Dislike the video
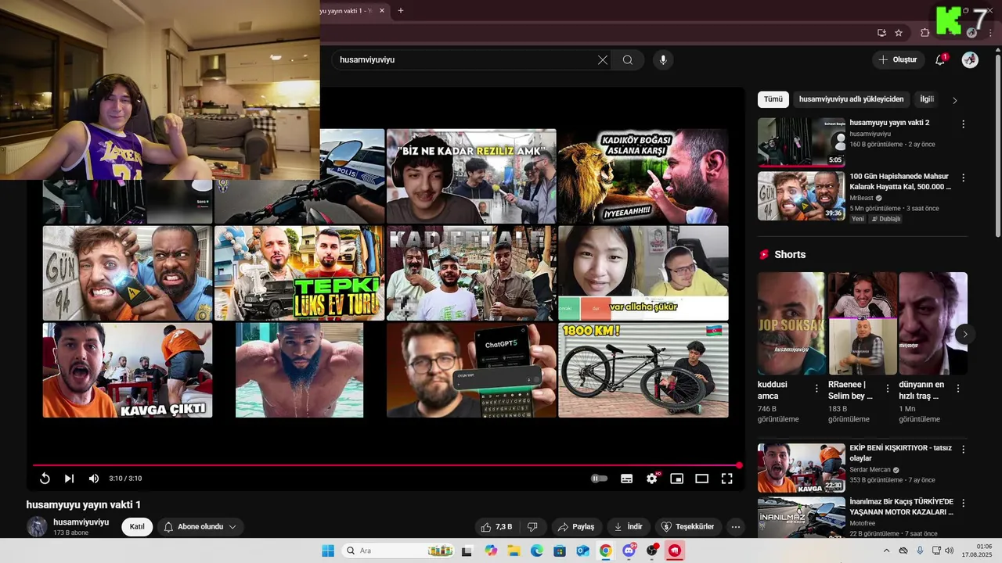 coord(532,527)
